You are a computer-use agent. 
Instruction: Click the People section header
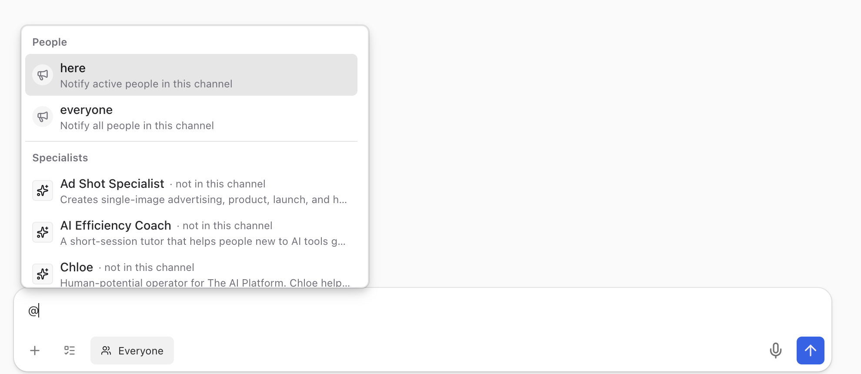coord(50,42)
